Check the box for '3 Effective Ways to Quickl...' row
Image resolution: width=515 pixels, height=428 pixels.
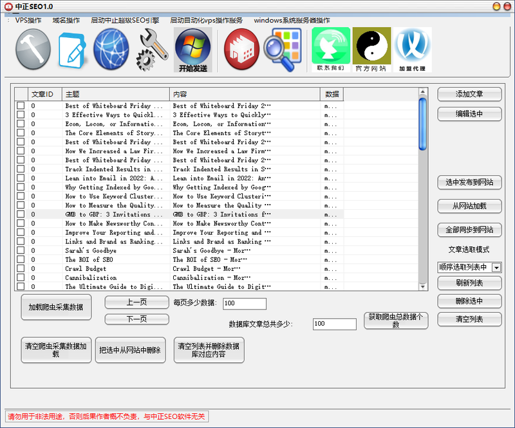click(x=21, y=115)
